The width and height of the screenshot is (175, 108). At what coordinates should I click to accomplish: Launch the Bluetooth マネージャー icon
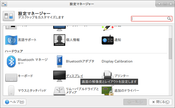click(11, 61)
